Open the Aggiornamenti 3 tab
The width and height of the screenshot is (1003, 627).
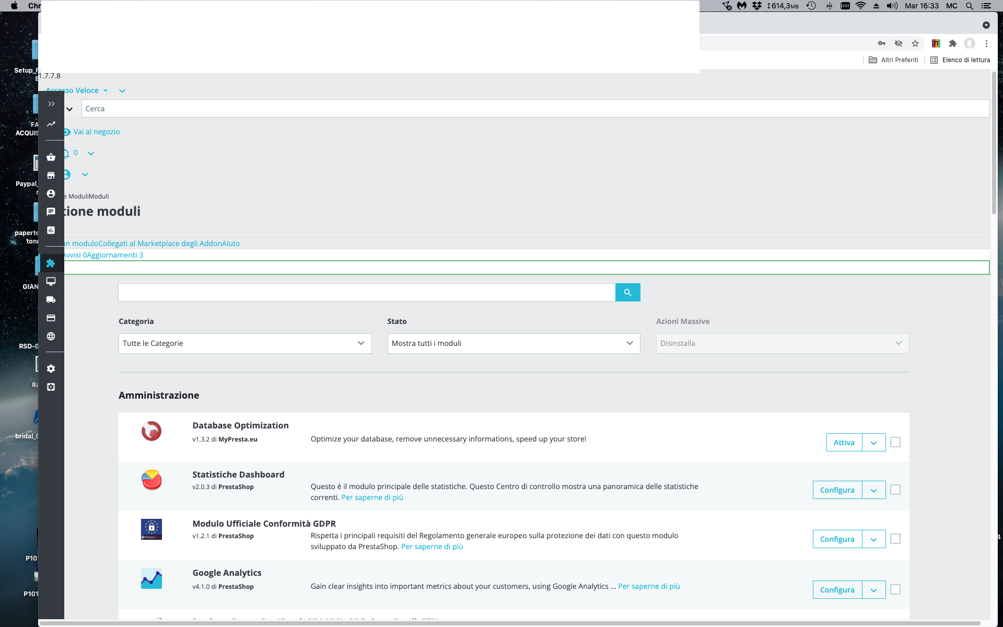115,255
